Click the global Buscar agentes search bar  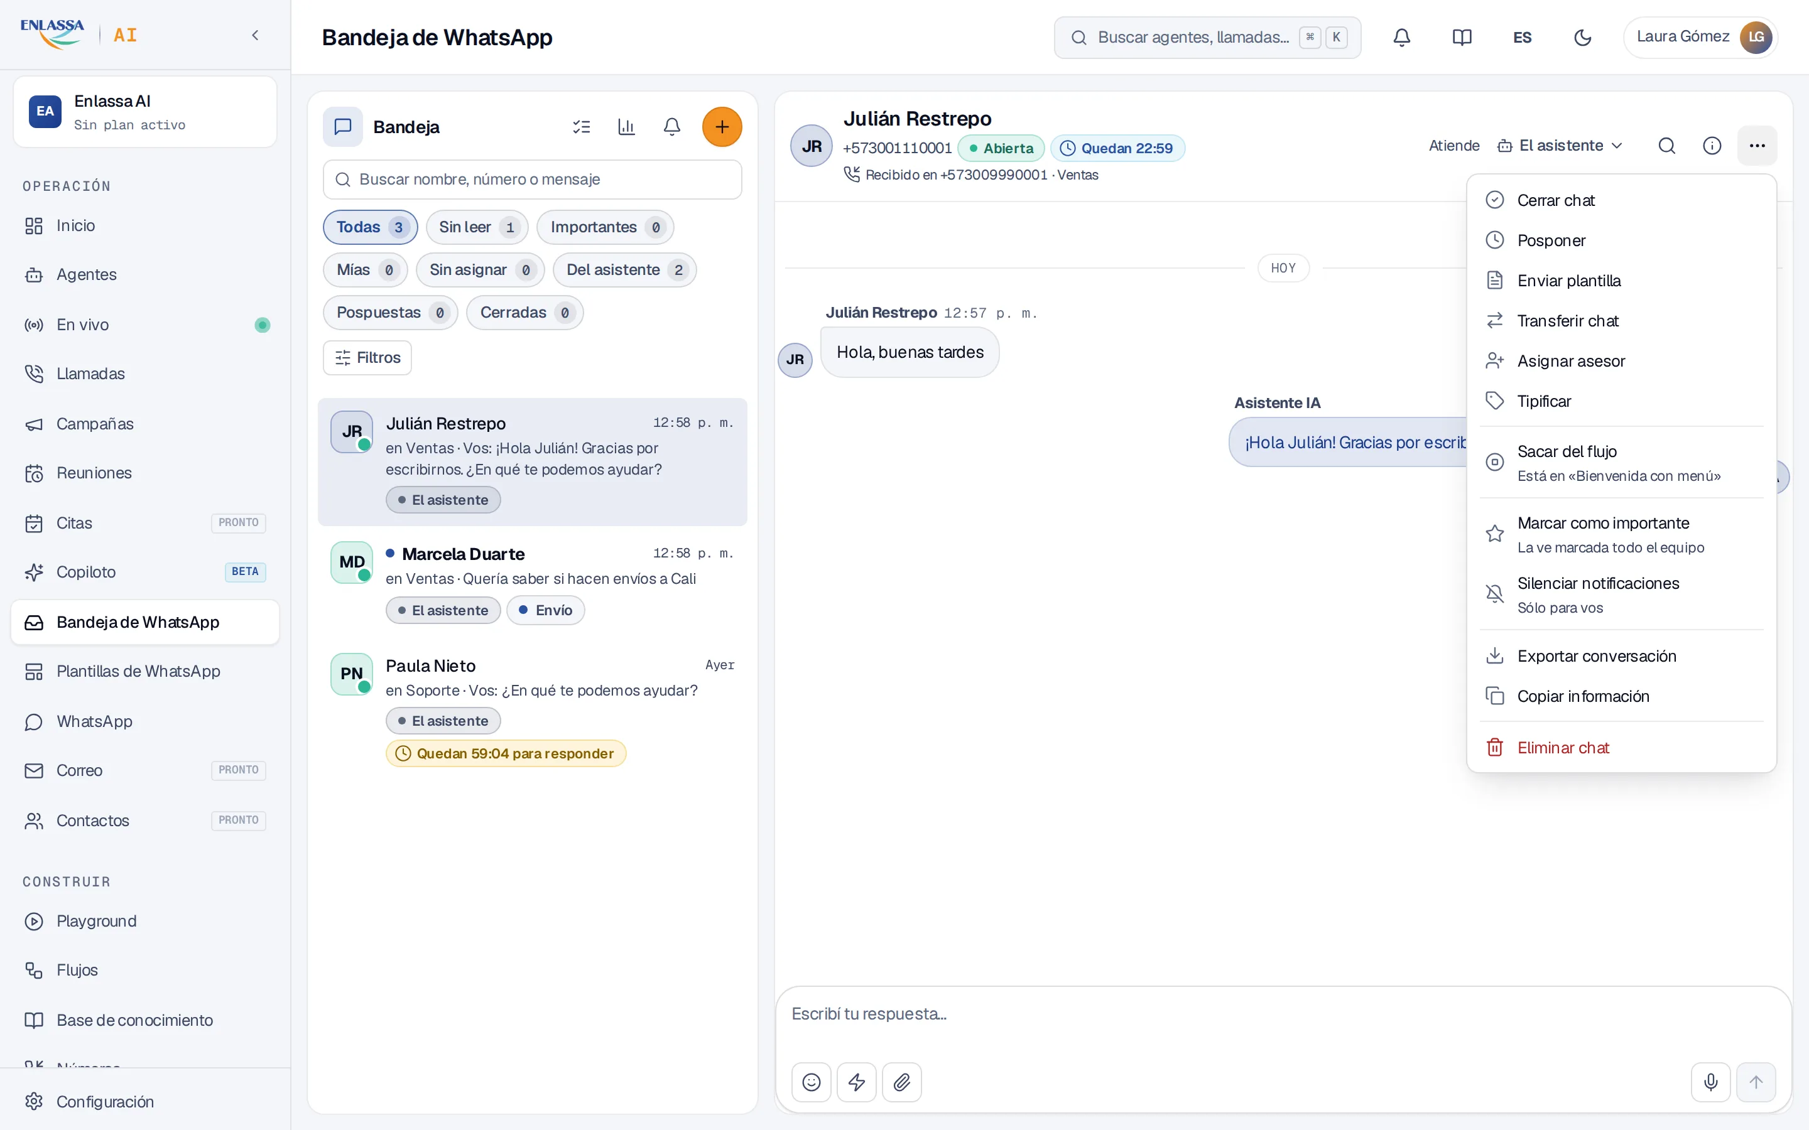(1207, 38)
